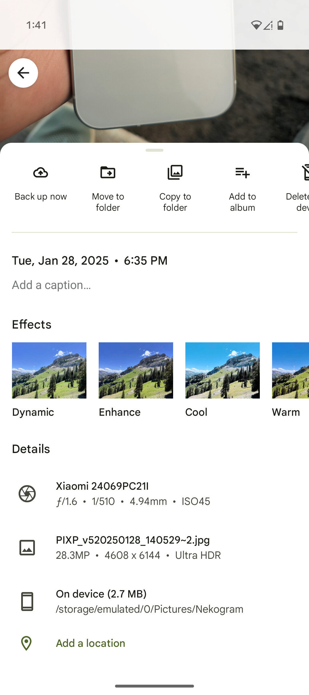Select the Move to folder icon
Image resolution: width=309 pixels, height=695 pixels.
108,173
